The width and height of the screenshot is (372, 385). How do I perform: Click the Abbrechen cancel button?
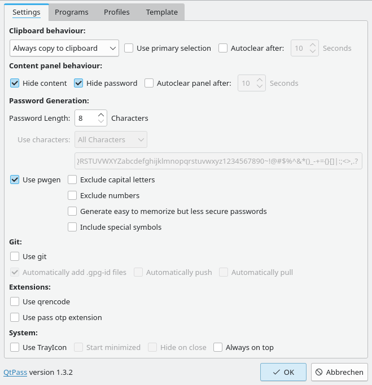coord(339,373)
